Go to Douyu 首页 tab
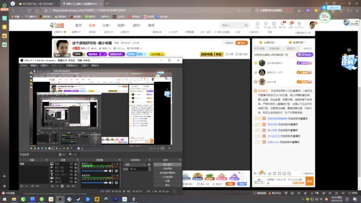 click(78, 25)
